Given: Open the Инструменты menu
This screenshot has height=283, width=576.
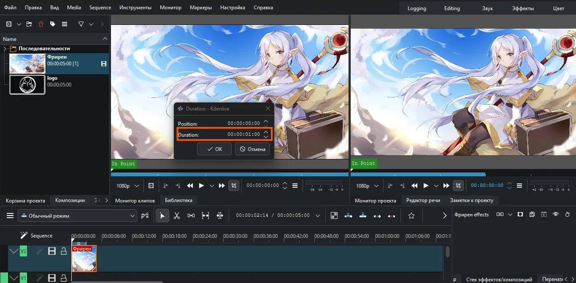Looking at the screenshot, I should pos(135,8).
